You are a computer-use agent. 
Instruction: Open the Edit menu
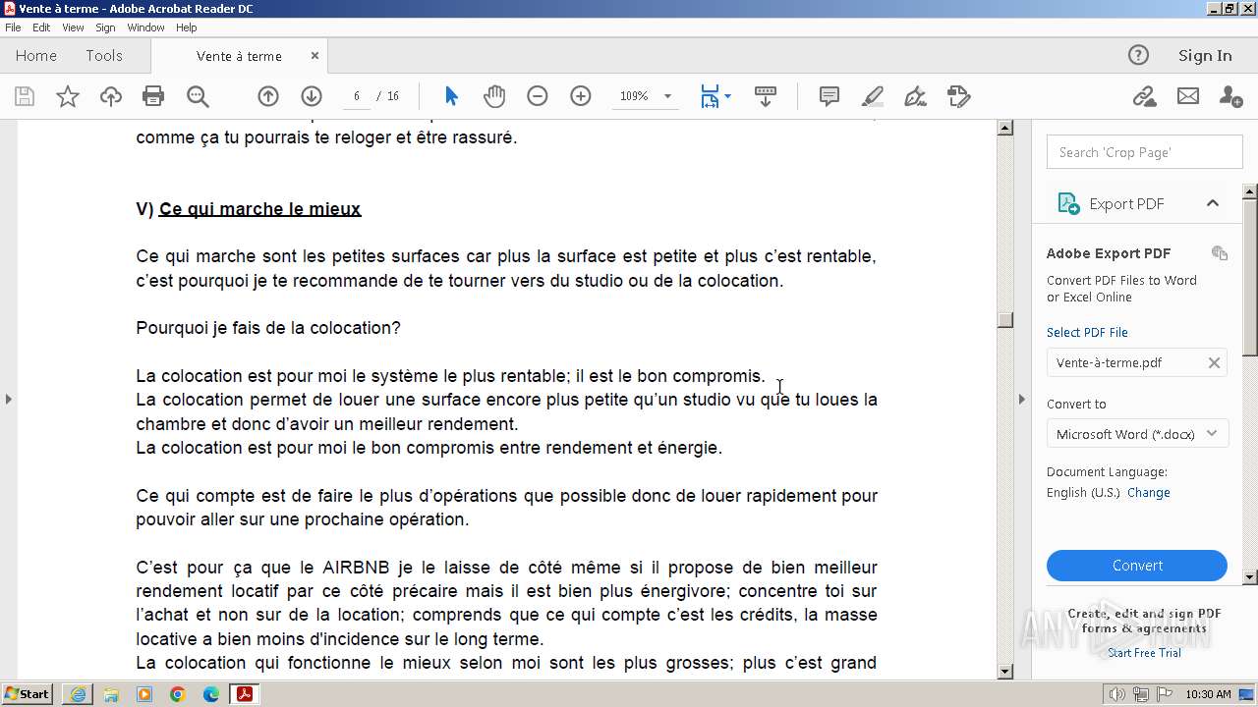pos(41,27)
